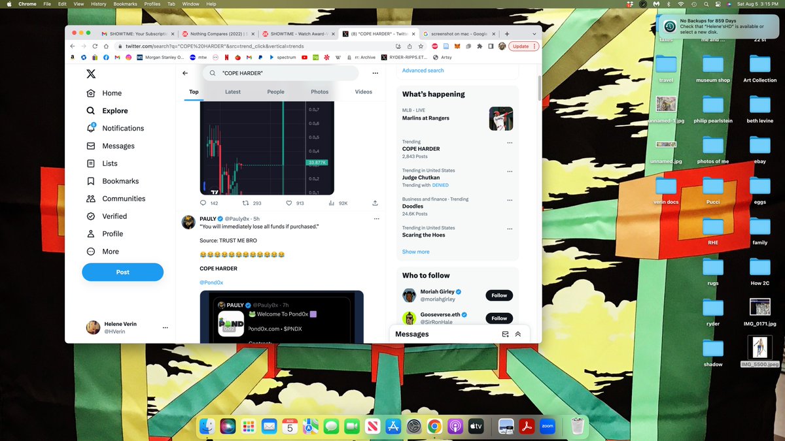Follow Moriah Girley
The height and width of the screenshot is (441, 785).
click(499, 295)
